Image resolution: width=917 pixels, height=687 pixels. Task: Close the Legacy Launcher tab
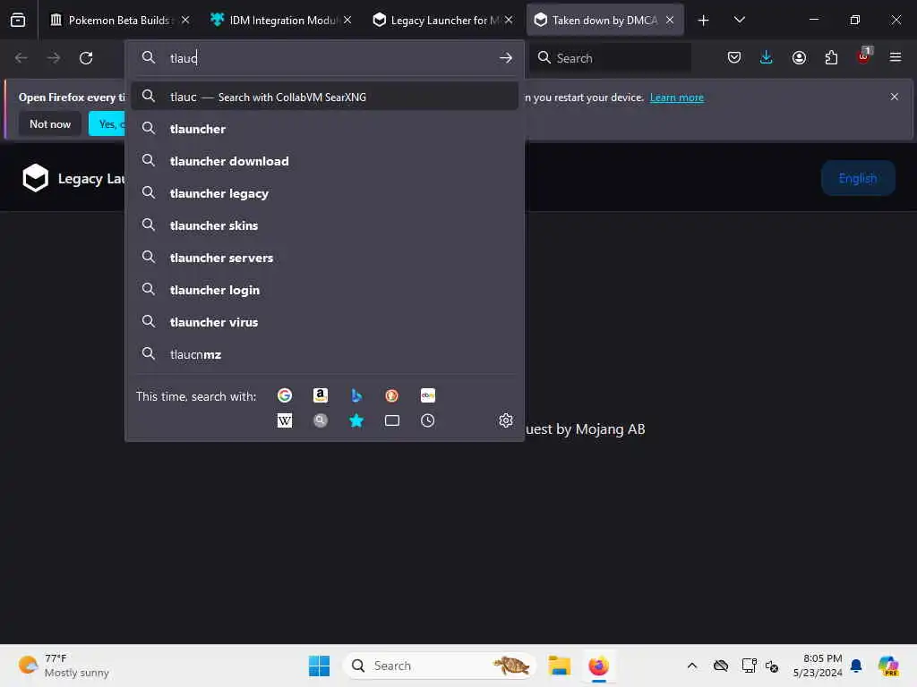pos(509,20)
